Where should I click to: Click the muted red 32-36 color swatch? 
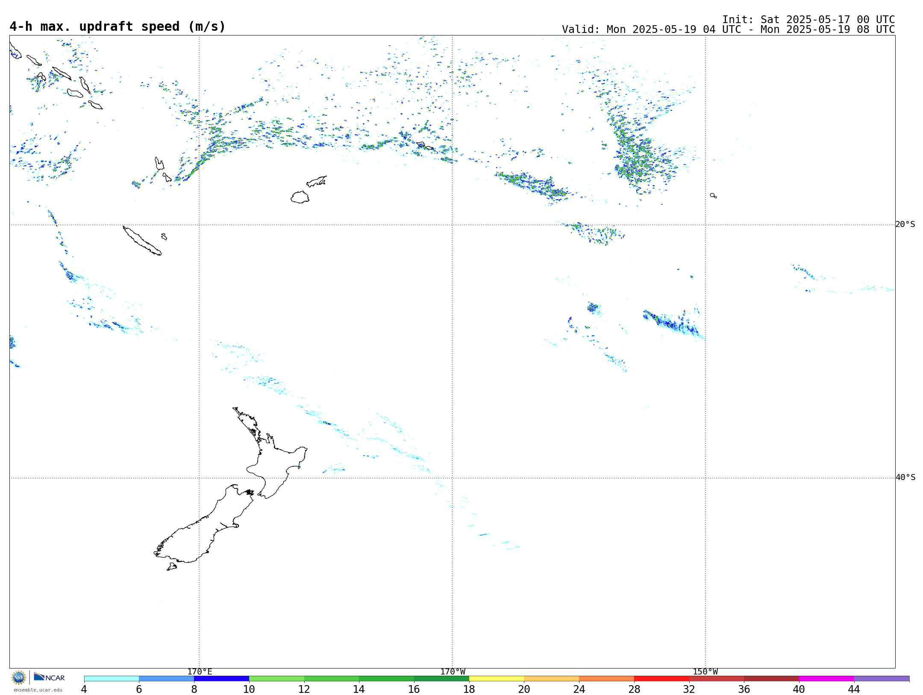(717, 679)
